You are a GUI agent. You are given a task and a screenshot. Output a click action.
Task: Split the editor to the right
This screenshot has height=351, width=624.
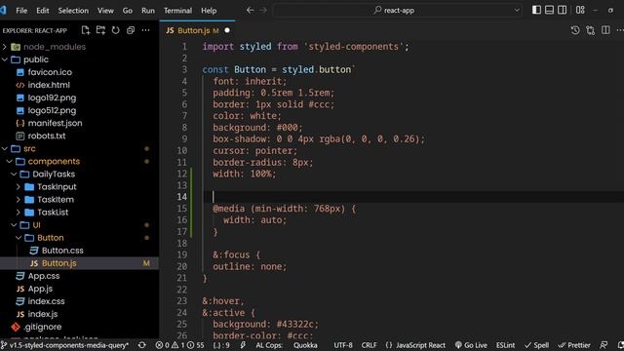605,30
